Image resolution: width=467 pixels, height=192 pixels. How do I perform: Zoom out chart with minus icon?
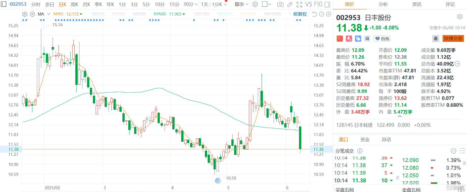[321, 14]
